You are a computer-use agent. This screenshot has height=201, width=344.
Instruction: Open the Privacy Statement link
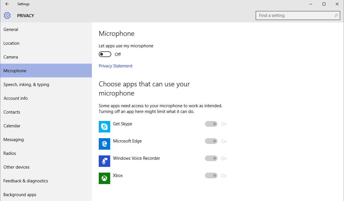[116, 66]
